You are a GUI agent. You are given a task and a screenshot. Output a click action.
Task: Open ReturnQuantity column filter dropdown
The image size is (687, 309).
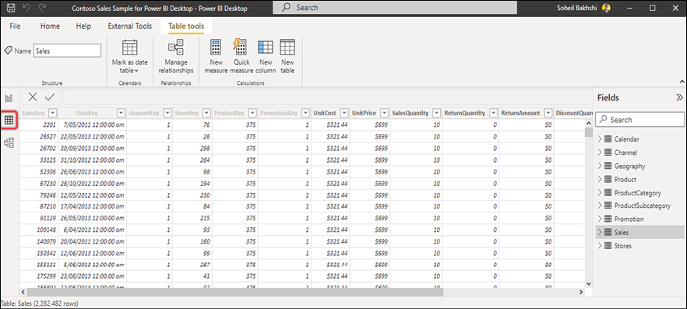(x=493, y=114)
